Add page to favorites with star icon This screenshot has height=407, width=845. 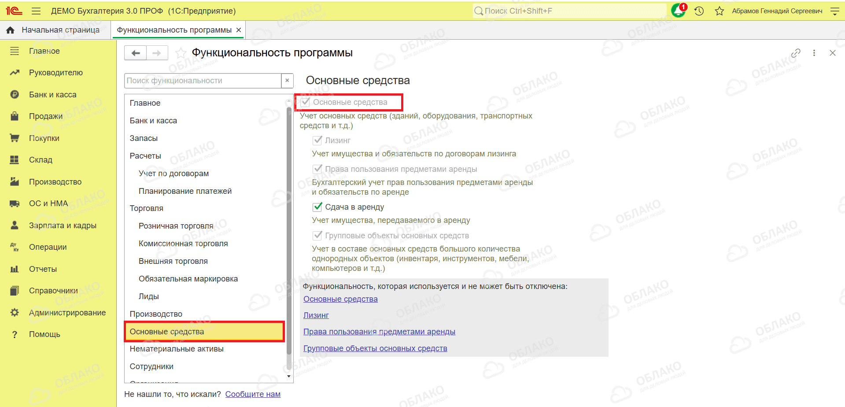[x=181, y=53]
